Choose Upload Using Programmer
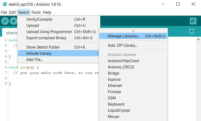 [58, 32]
